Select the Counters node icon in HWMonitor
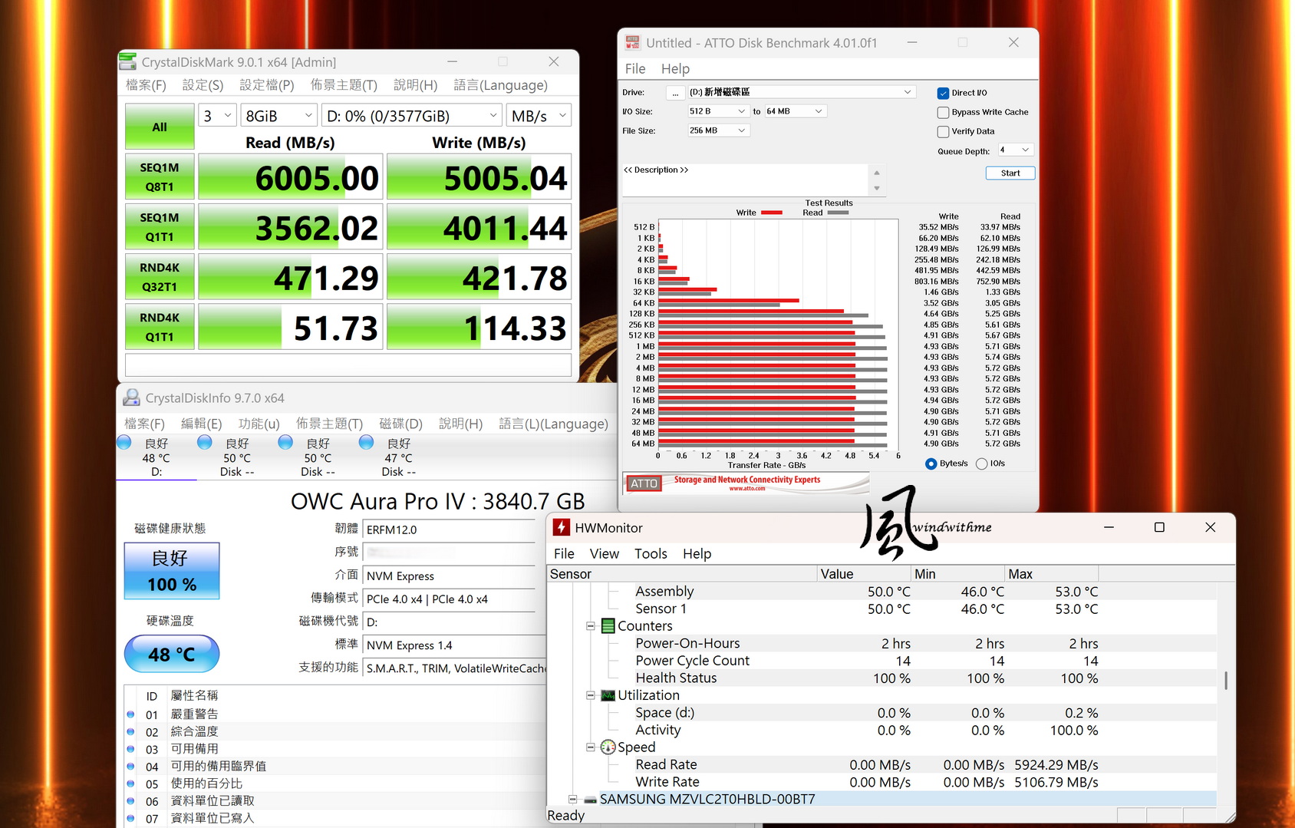Image resolution: width=1295 pixels, height=828 pixels. [x=608, y=626]
